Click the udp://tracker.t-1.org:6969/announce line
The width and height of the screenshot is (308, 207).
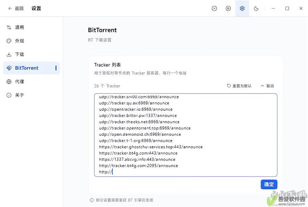point(135,141)
